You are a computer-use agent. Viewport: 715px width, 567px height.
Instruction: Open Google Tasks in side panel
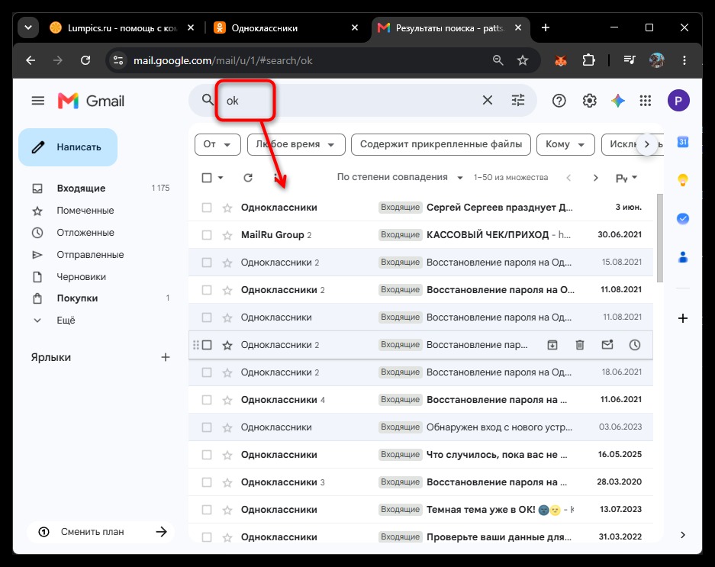click(x=683, y=218)
